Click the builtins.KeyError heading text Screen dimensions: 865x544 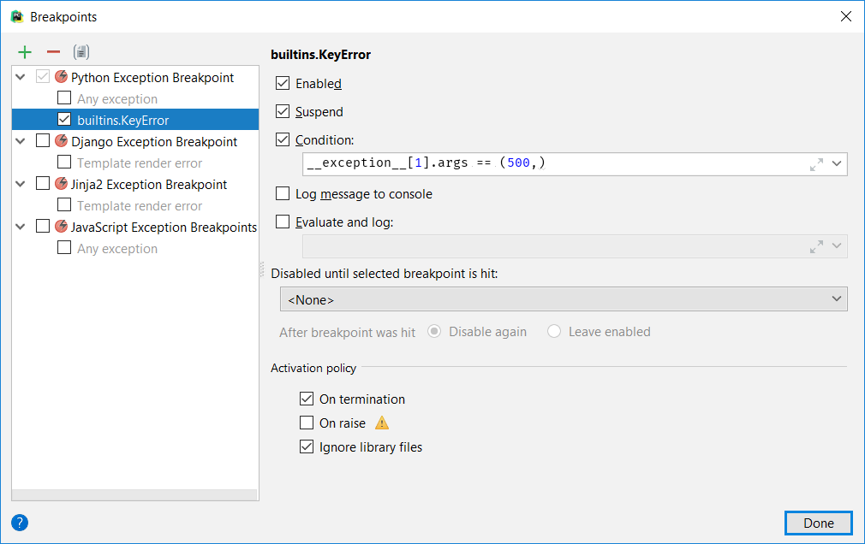tap(320, 55)
